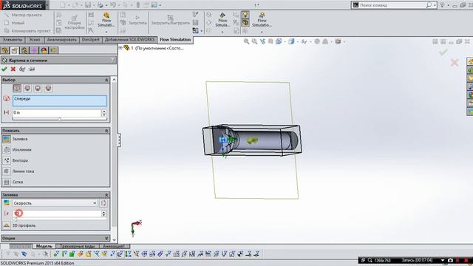Click the number of levels field
Image resolution: width=473 pixels, height=266 pixels.
57,214
